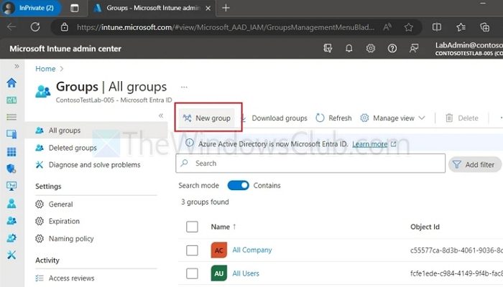503x287 pixels.
Task: Open new browser tab plus button
Action: coord(226,8)
